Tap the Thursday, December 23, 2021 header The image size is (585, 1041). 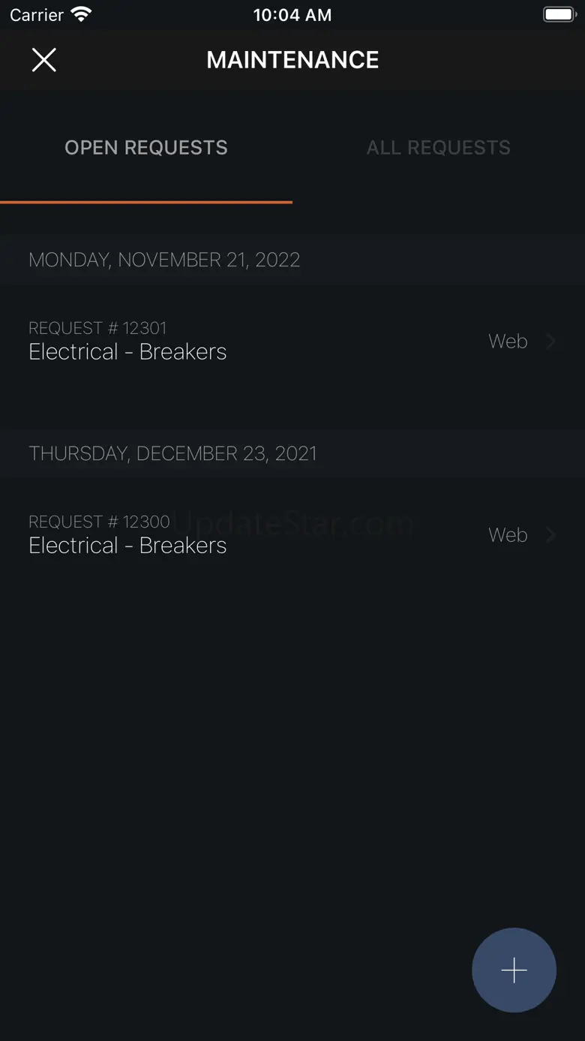tap(172, 453)
